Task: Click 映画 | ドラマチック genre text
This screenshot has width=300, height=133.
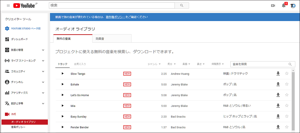Action: pos(235,74)
